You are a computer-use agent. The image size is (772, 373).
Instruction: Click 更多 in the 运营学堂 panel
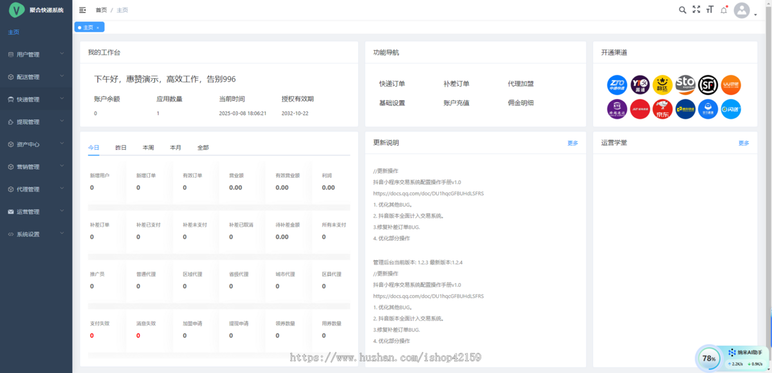pos(744,143)
